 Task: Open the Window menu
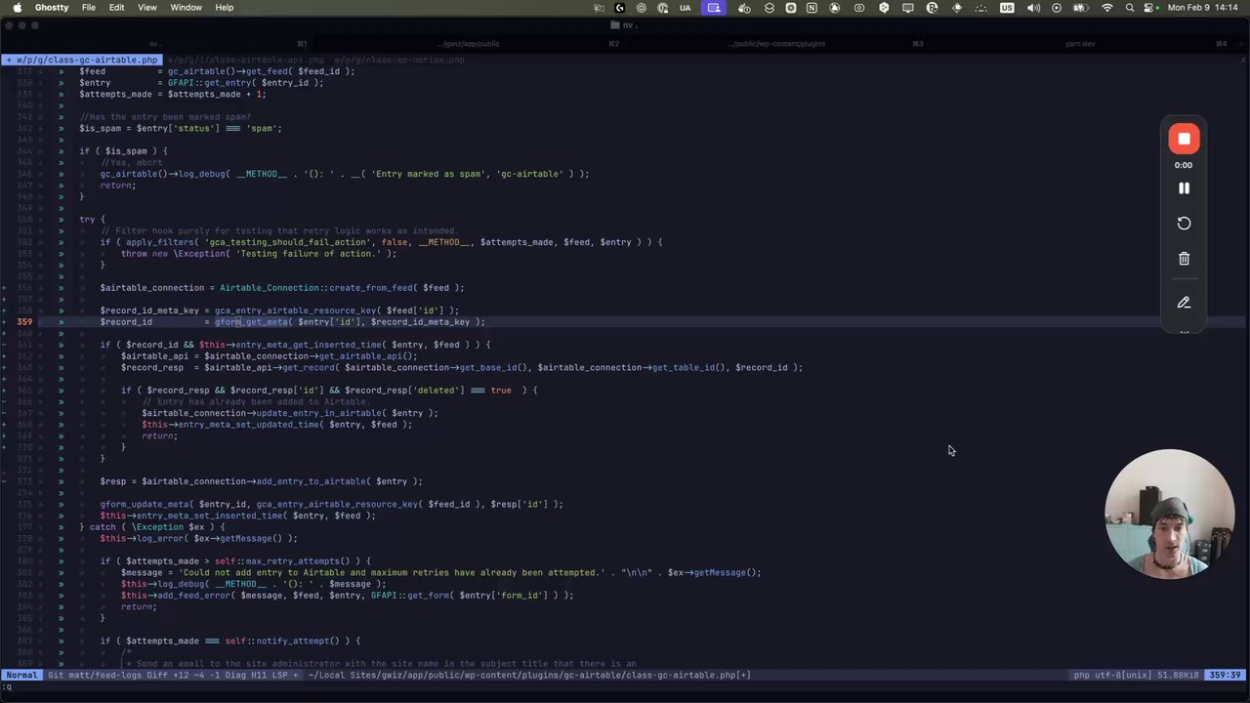coord(186,8)
